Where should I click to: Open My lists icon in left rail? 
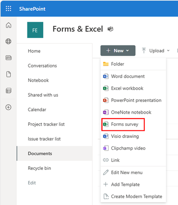click(x=9, y=90)
